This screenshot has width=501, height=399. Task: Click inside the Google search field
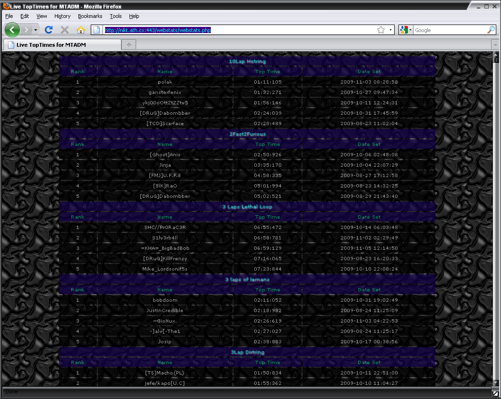(449, 30)
